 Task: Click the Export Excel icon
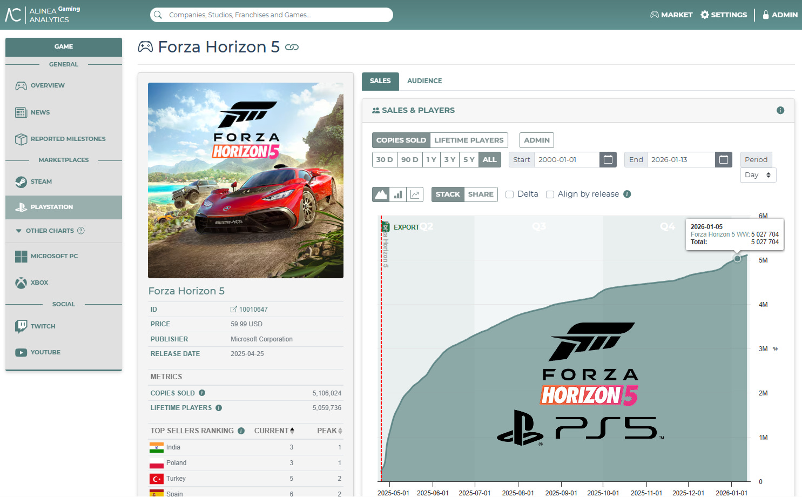(386, 227)
